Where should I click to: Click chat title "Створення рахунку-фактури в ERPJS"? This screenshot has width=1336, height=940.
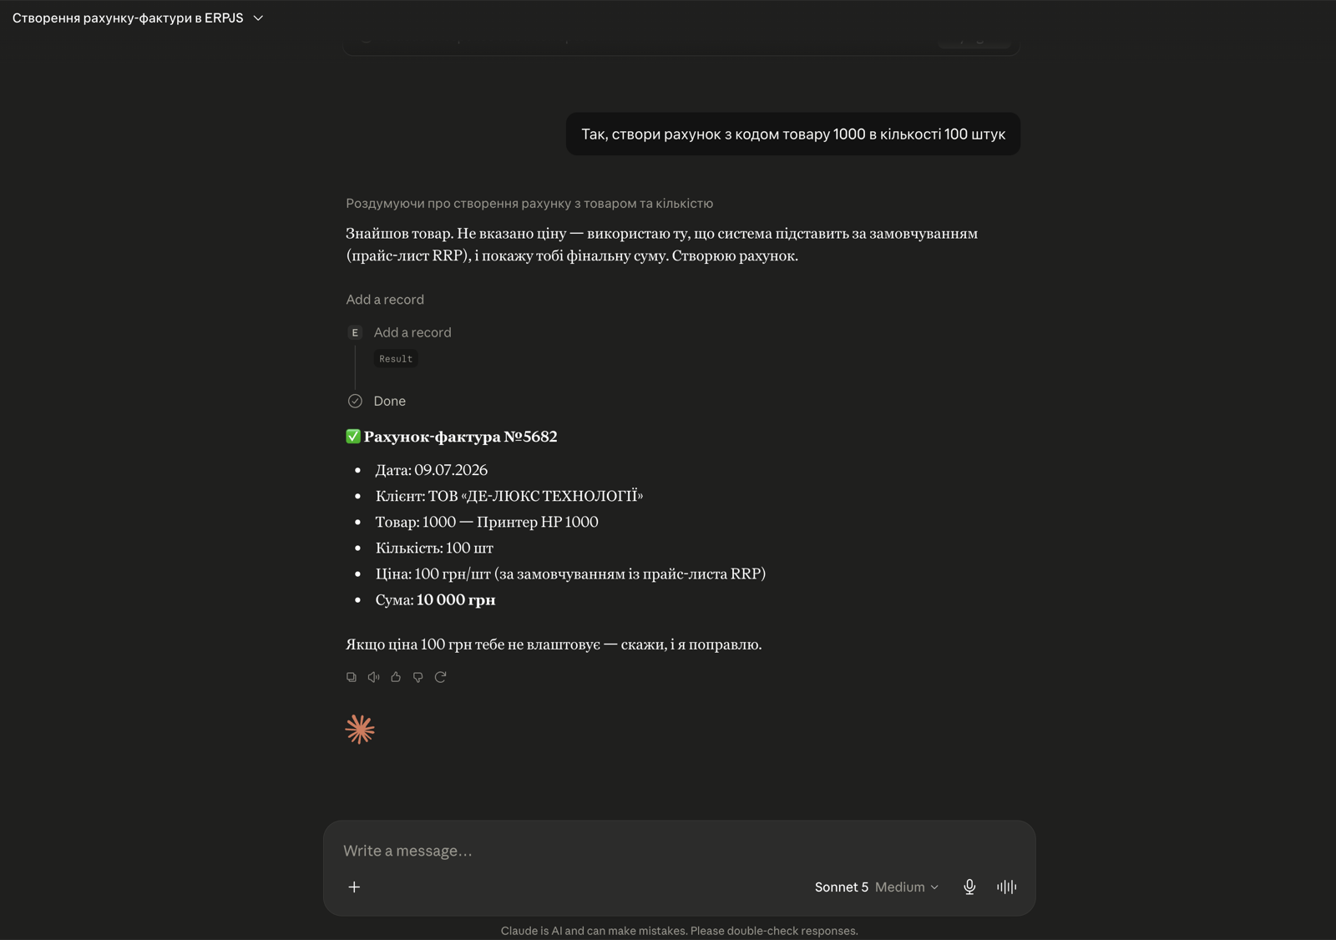coord(128,18)
